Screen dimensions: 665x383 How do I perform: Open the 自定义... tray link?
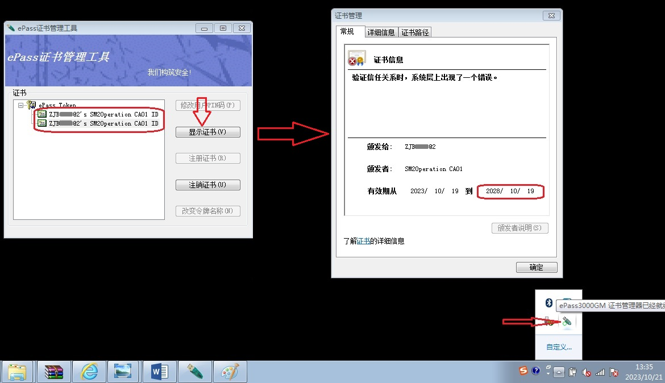pyautogui.click(x=559, y=347)
